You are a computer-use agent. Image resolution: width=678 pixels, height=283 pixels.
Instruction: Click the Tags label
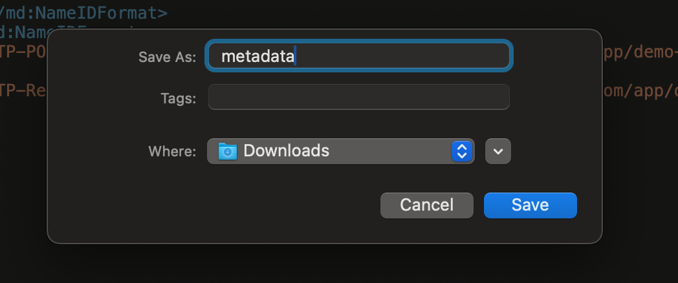178,98
